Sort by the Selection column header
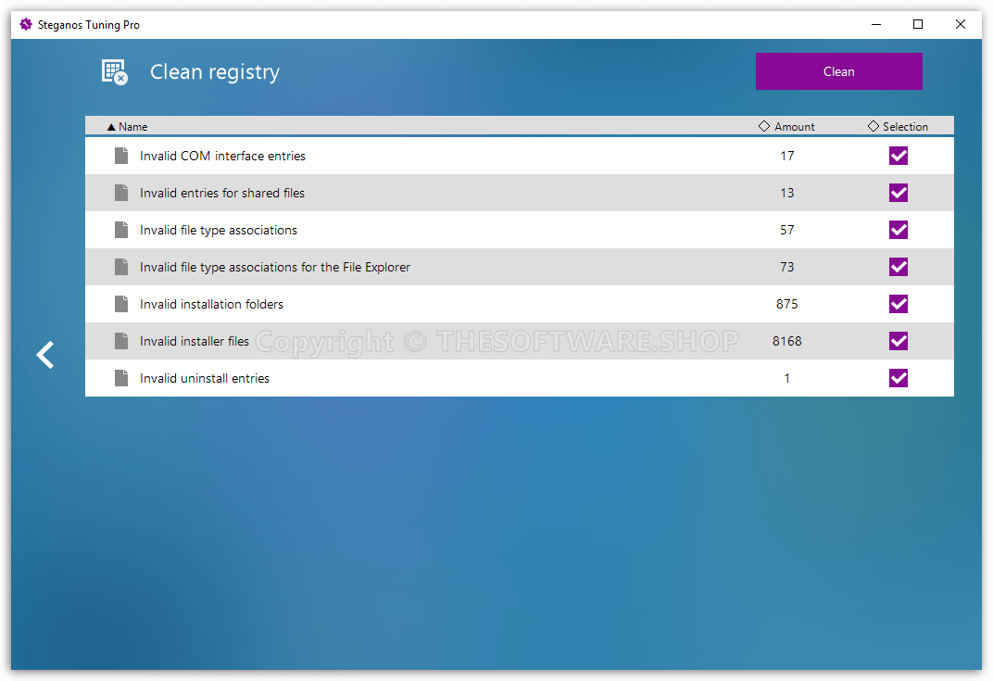Screen dimensions: 993x681 click(x=904, y=127)
